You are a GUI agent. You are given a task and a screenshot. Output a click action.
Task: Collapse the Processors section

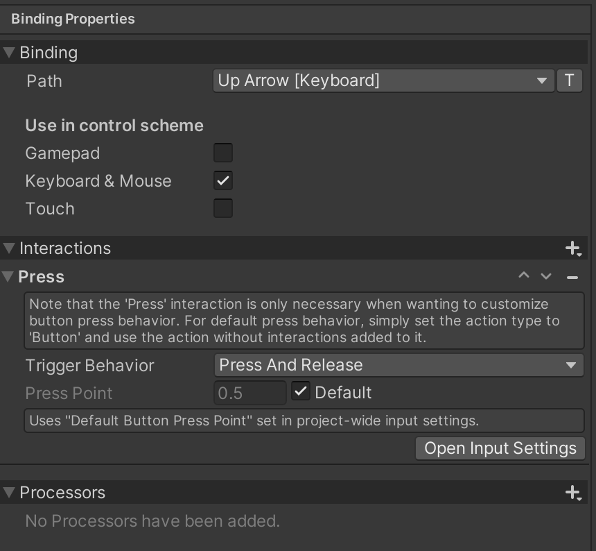[10, 493]
